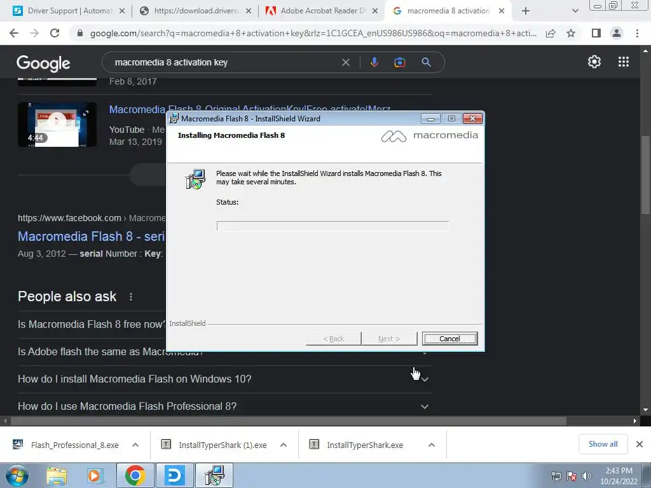This screenshot has height=488, width=651.
Task: Minimize the InstallShield Wizard window
Action: coord(430,119)
